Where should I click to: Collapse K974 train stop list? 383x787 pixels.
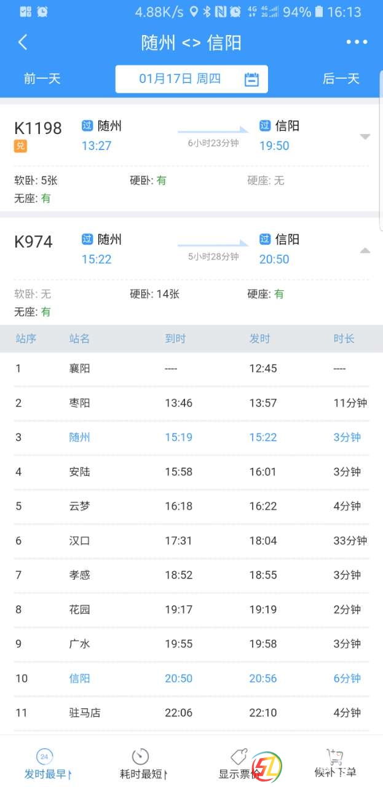coord(365,250)
